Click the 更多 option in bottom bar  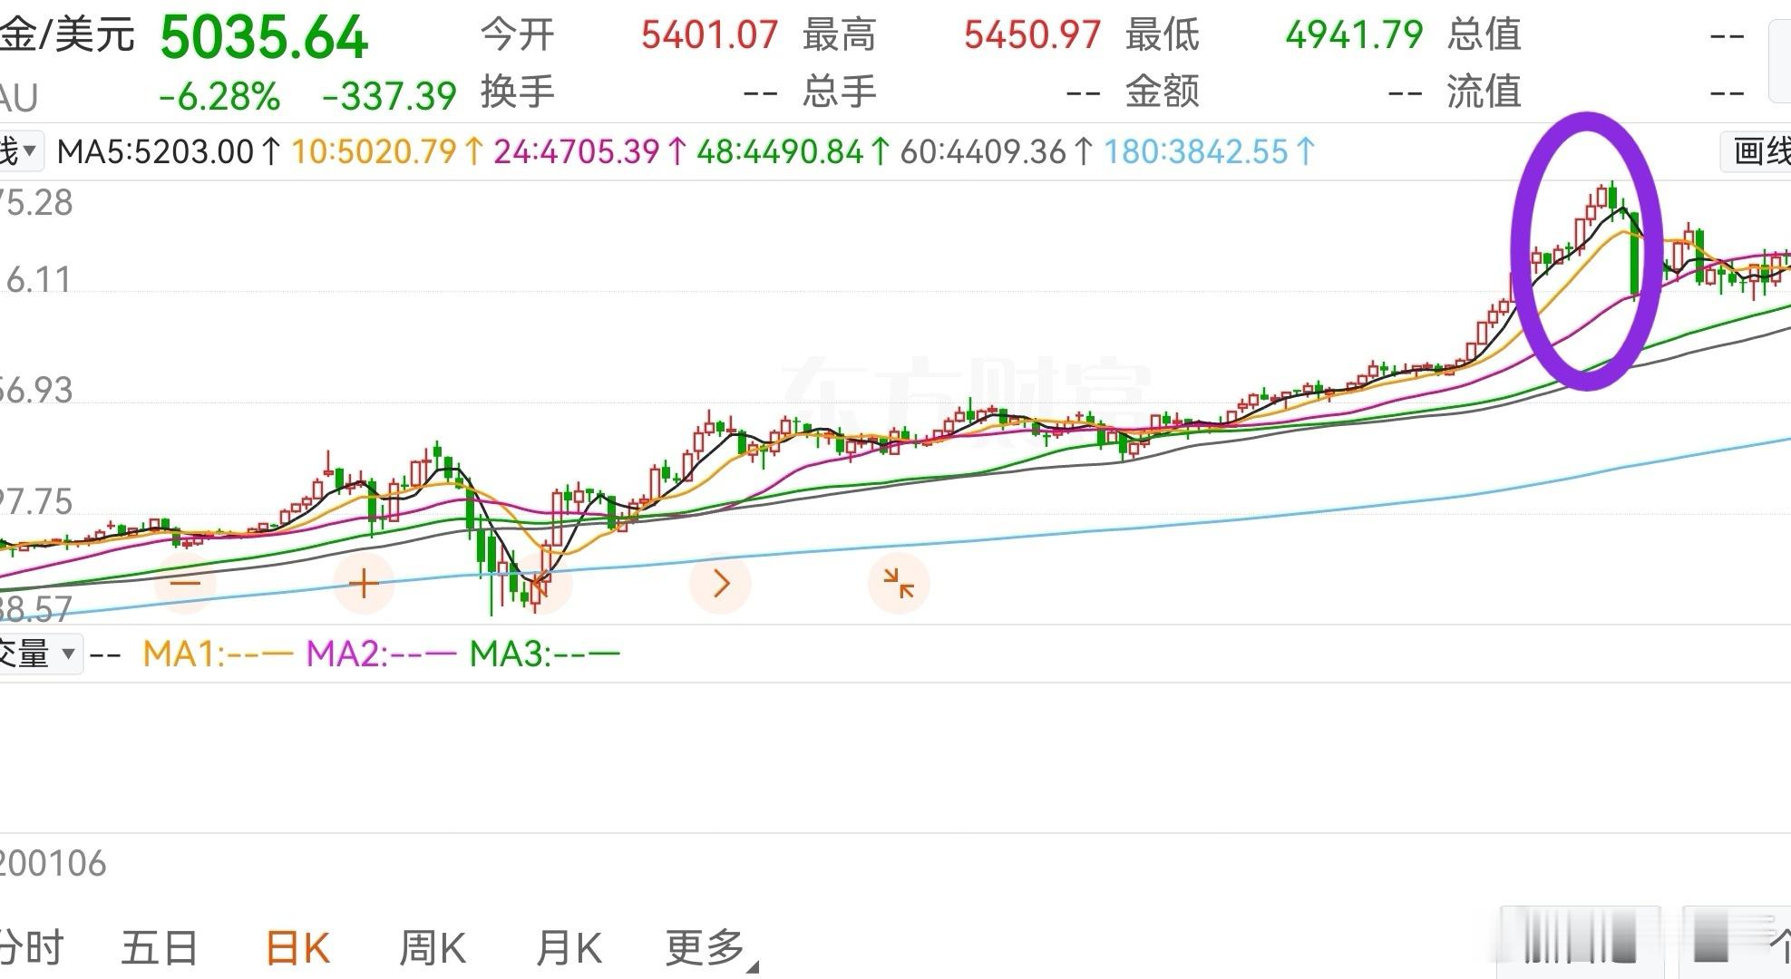[x=703, y=945]
